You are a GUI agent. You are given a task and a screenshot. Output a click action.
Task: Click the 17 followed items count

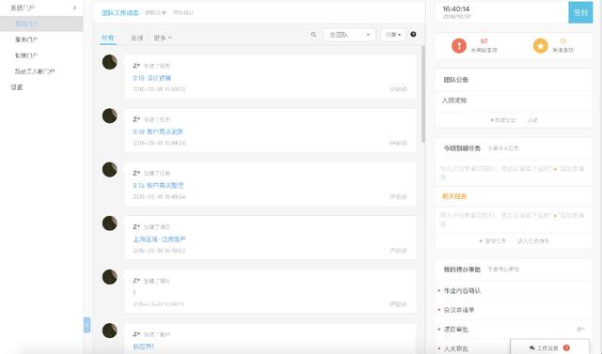point(562,41)
